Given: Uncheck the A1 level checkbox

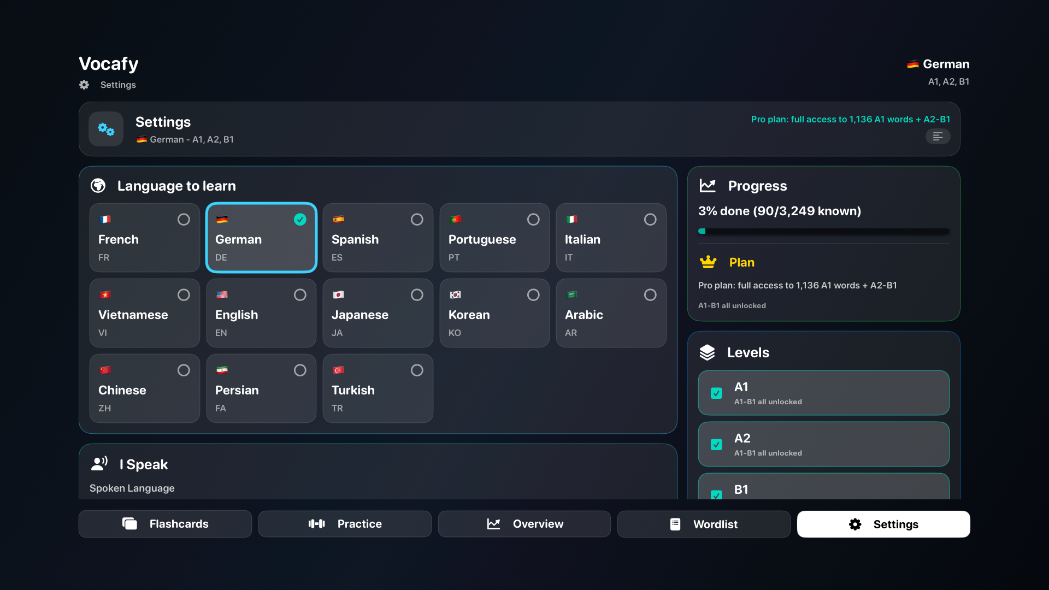Looking at the screenshot, I should (x=716, y=393).
